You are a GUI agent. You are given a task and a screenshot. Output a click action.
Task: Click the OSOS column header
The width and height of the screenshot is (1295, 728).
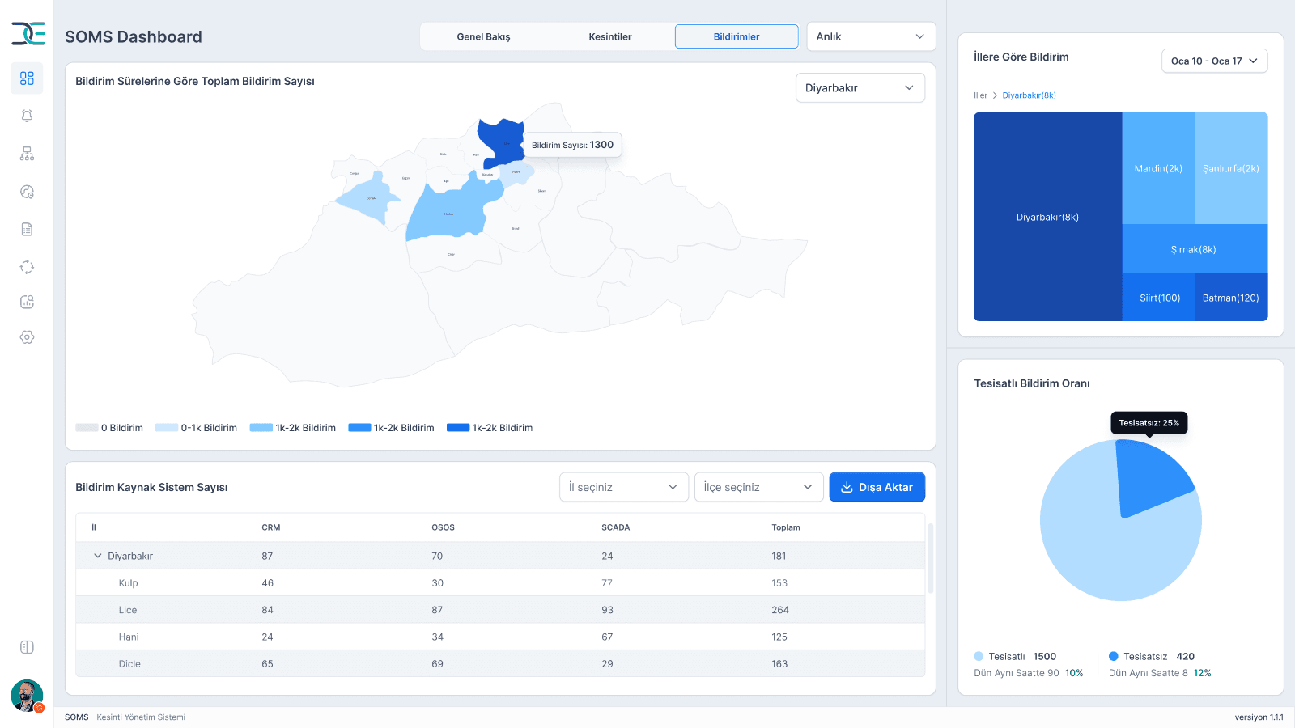coord(443,527)
